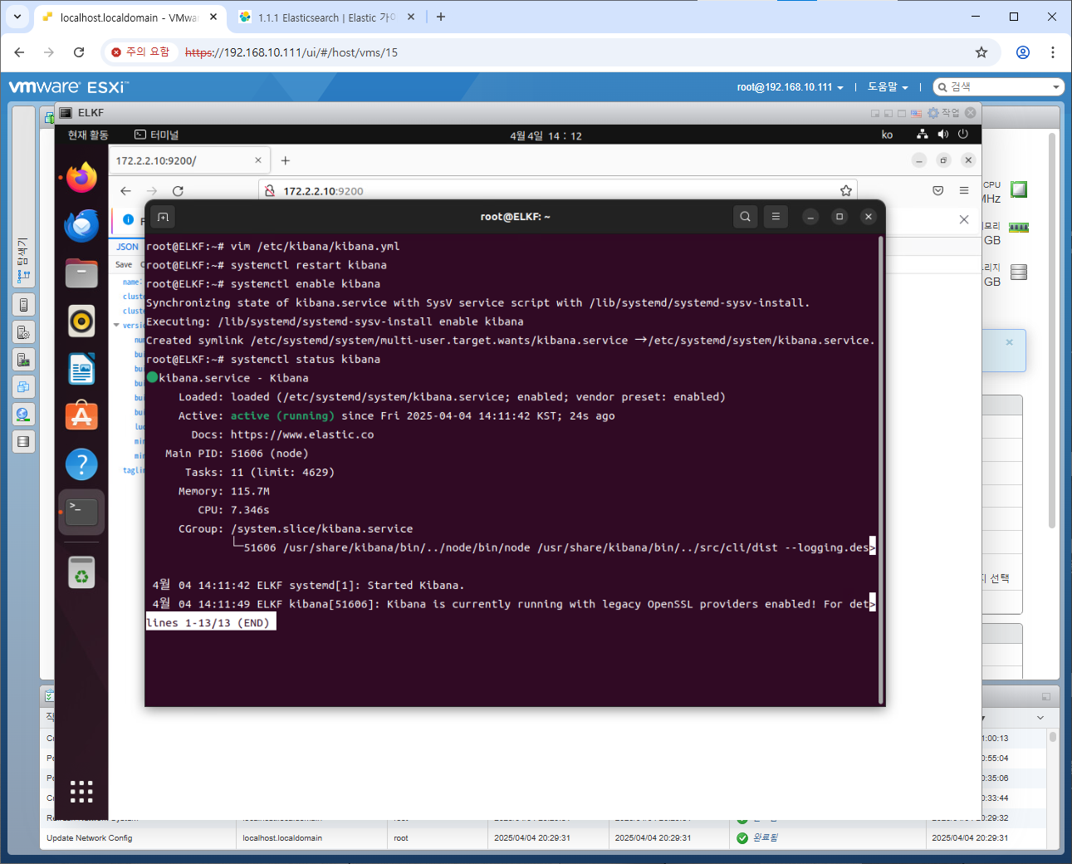1072x864 pixels.
Task: Open ESXi navigator virtual machines icon
Action: pos(24,386)
